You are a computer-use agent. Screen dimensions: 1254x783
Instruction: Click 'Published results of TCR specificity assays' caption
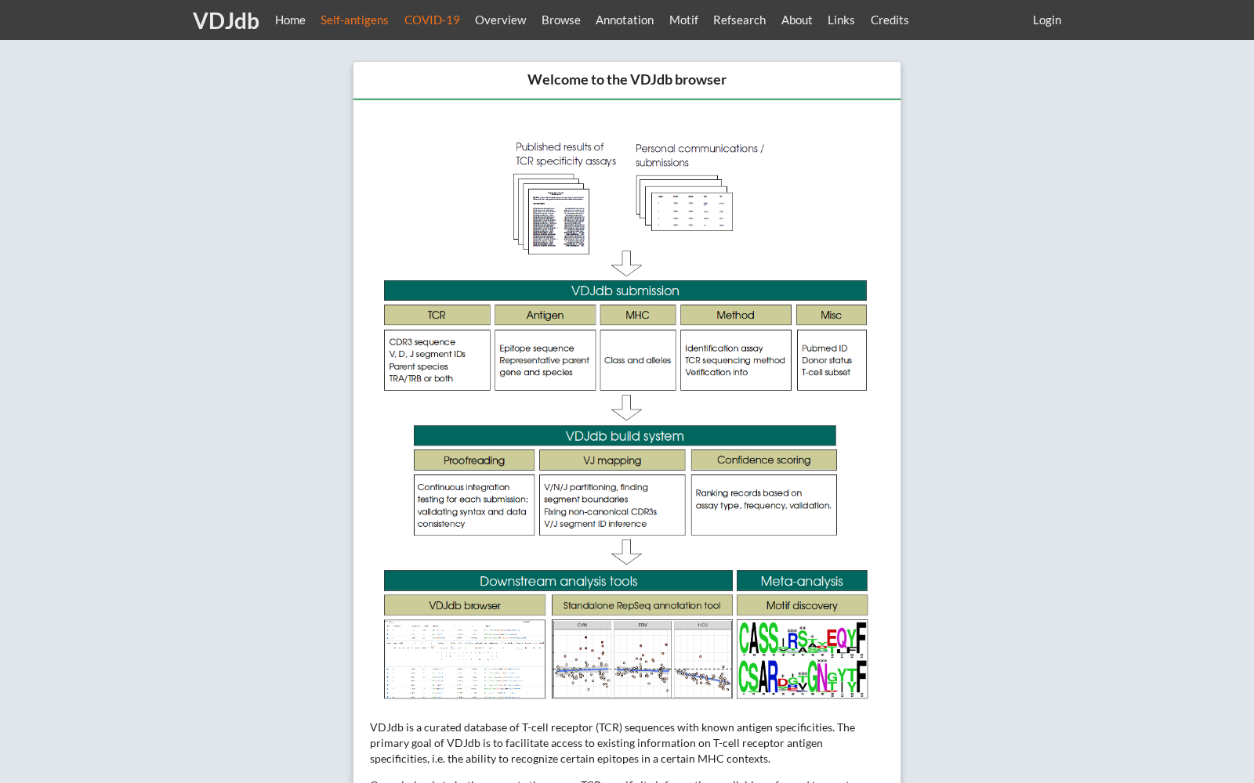tap(566, 154)
